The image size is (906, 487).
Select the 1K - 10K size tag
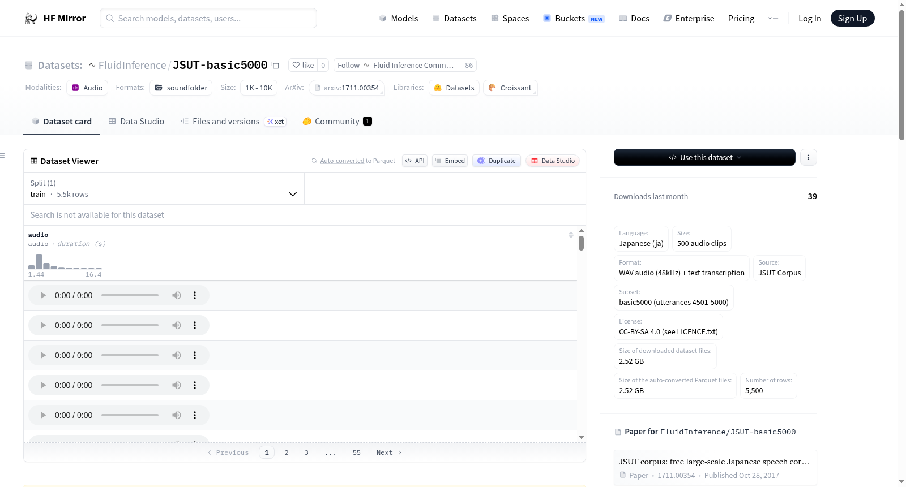coord(259,88)
